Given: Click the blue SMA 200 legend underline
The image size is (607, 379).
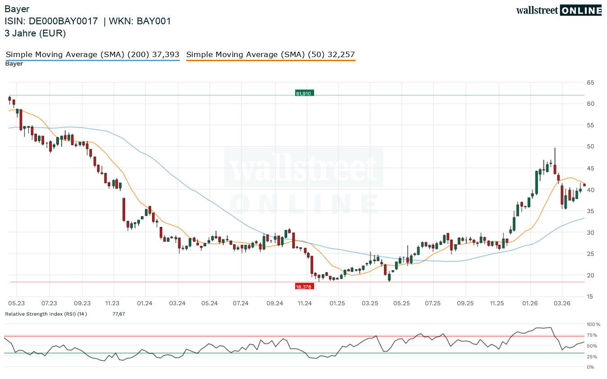Looking at the screenshot, I should click(x=92, y=60).
